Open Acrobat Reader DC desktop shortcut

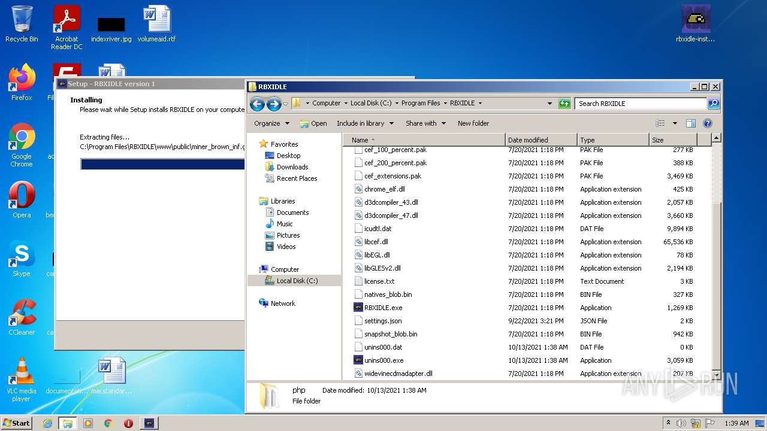point(67,28)
